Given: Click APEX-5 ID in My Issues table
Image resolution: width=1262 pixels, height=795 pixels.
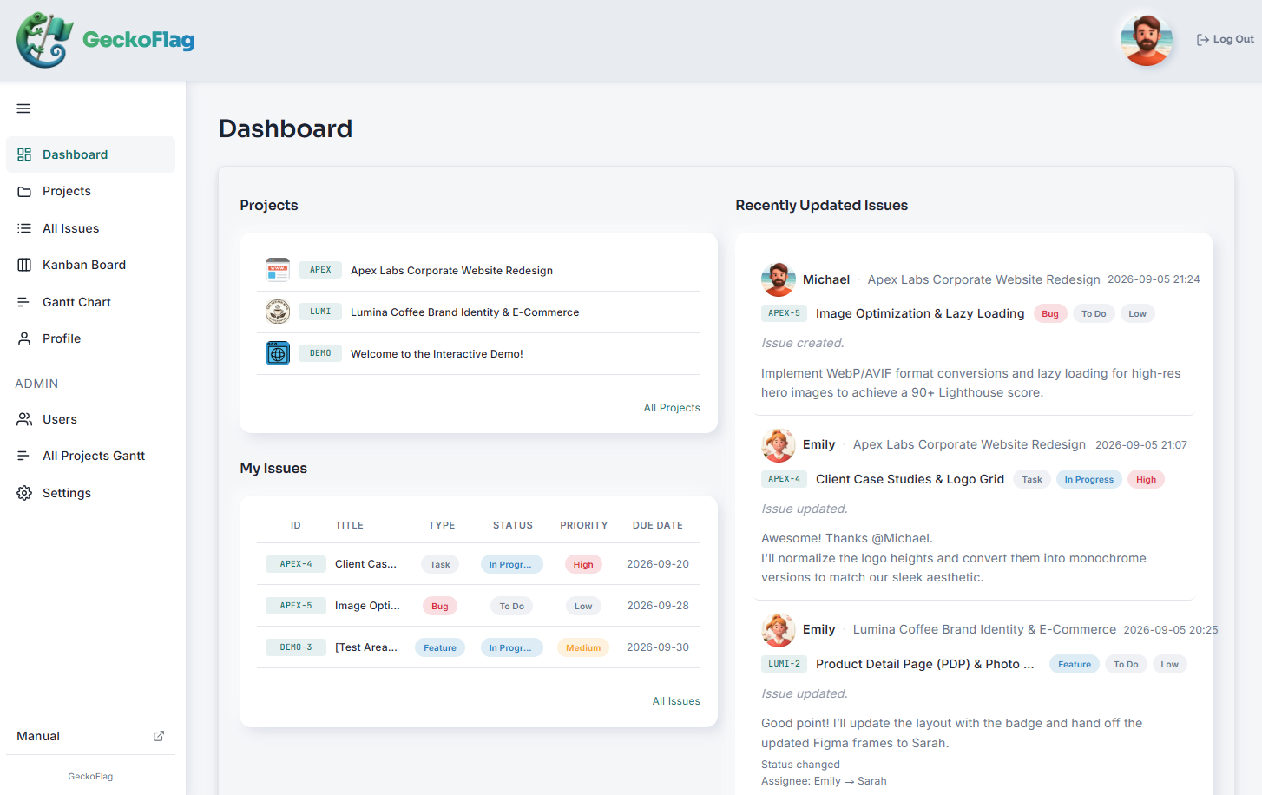Looking at the screenshot, I should pos(296,606).
